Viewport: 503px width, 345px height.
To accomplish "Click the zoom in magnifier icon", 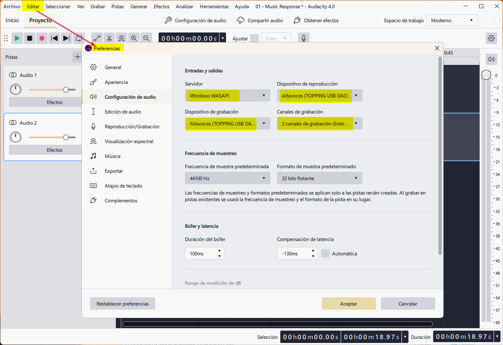I will [134, 38].
